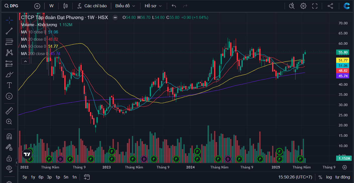Collapse the indicator legend chevron

[x=26, y=61]
